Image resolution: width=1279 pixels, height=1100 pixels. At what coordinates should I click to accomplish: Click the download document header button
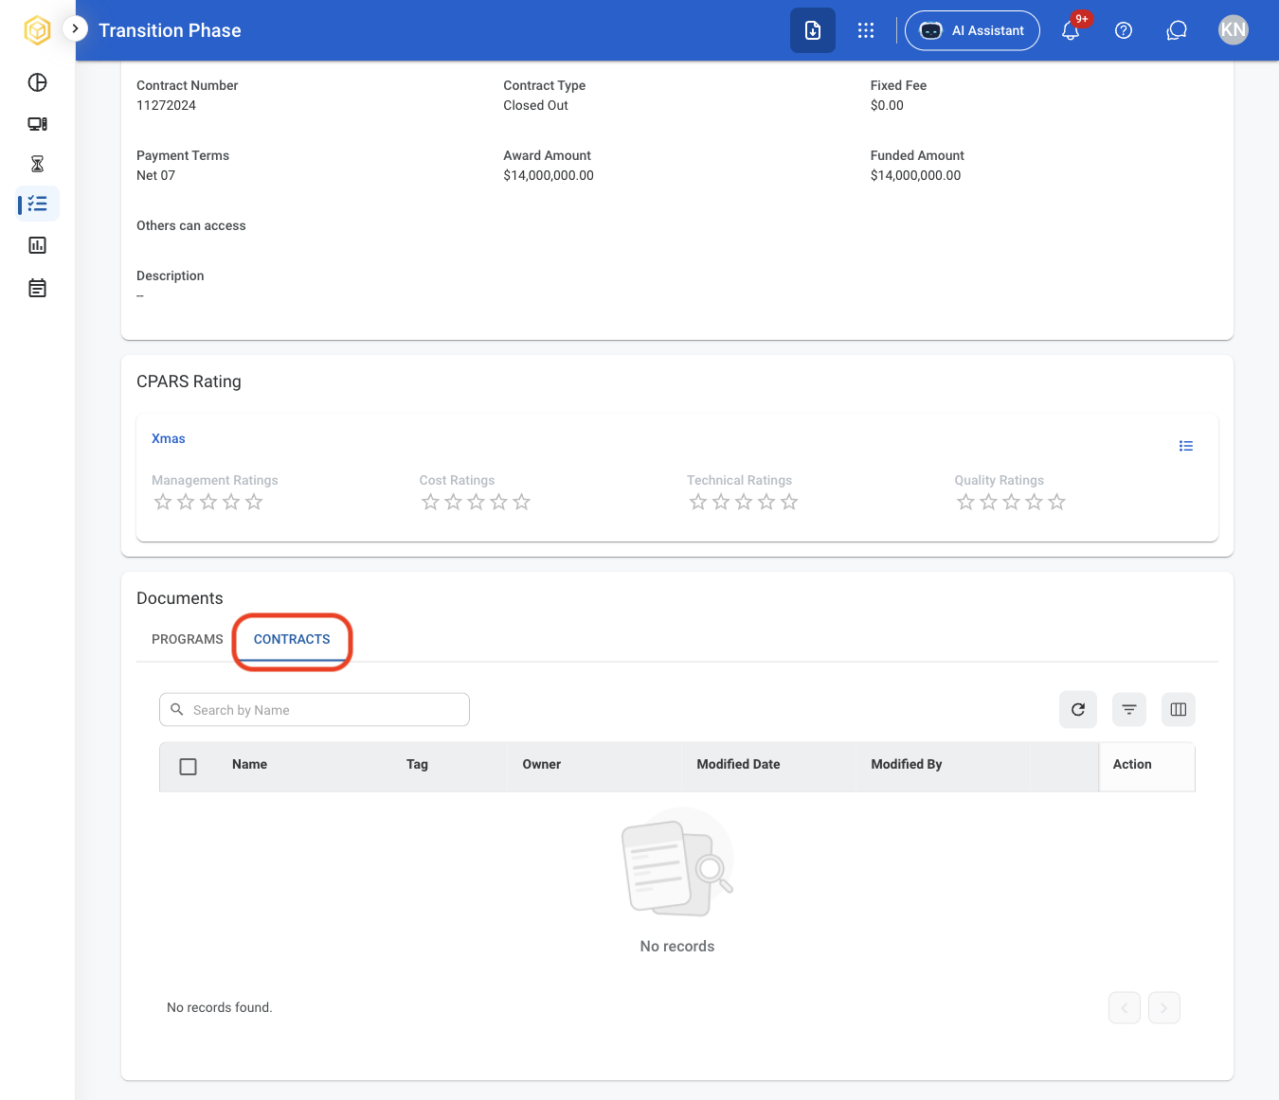pyautogui.click(x=813, y=30)
